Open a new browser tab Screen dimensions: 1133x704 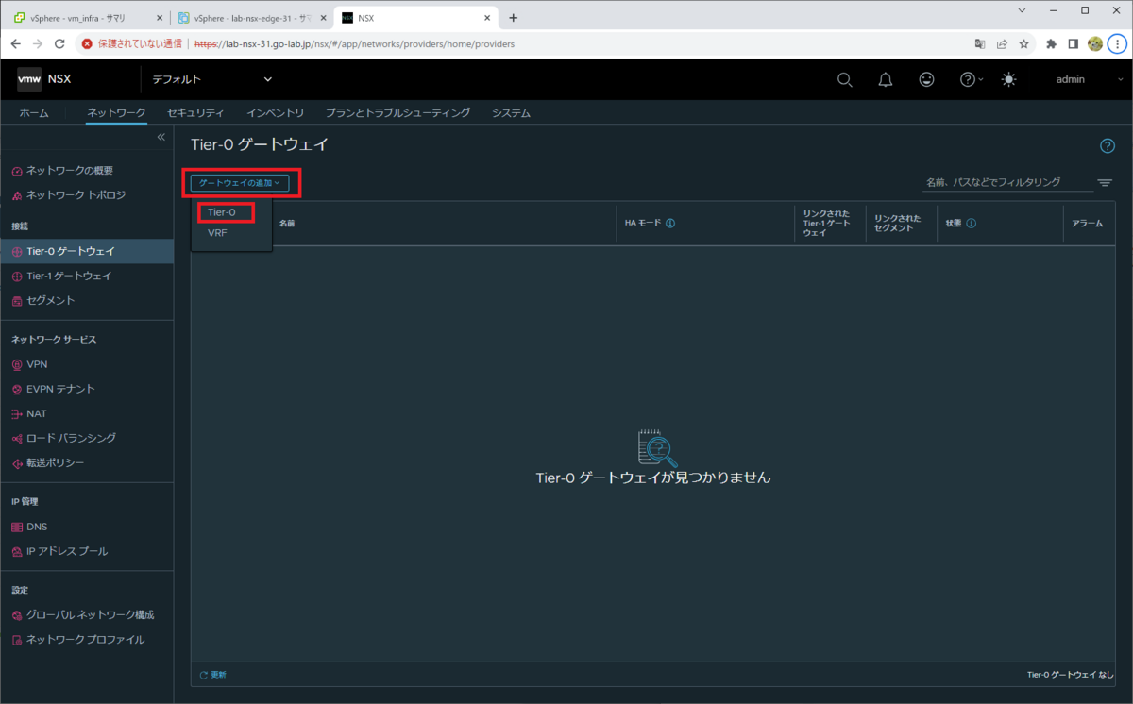(514, 18)
